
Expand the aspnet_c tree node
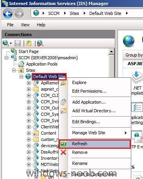point(29,89)
